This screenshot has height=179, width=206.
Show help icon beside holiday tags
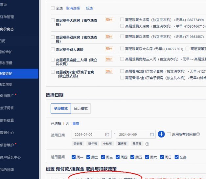click(147, 144)
